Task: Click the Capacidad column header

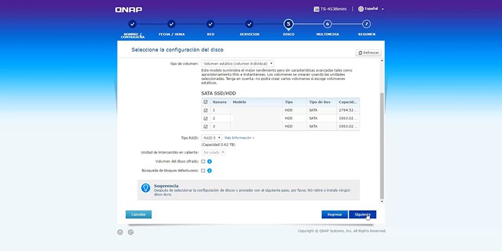Action: click(x=348, y=102)
